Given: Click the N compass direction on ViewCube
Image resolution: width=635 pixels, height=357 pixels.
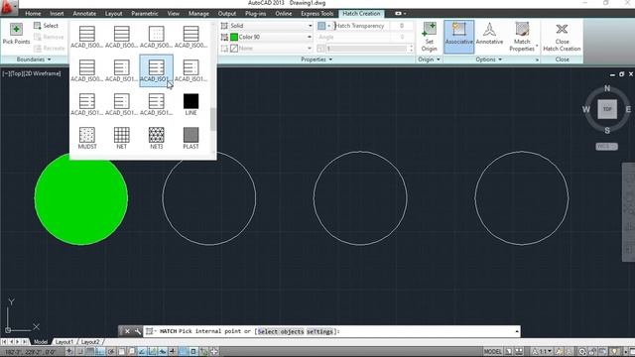Looking at the screenshot, I should point(607,88).
